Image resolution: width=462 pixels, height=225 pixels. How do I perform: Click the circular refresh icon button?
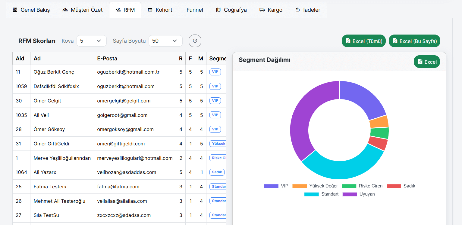coord(195,41)
